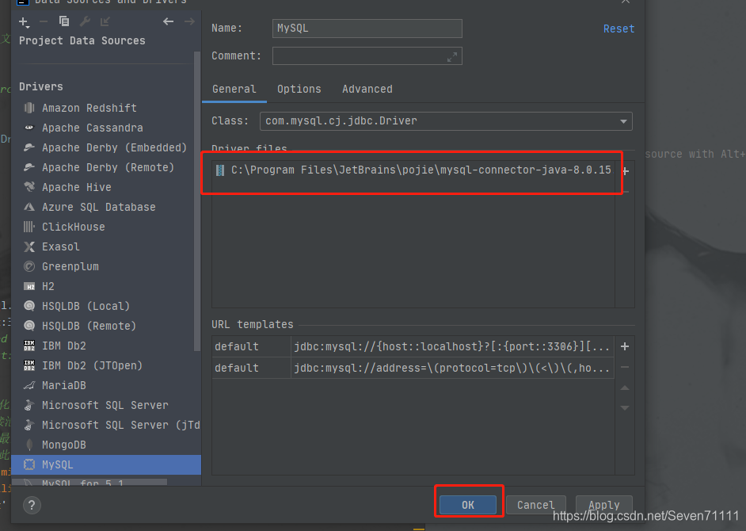Move URL template up
Screen dimensions: 746x531
[625, 388]
